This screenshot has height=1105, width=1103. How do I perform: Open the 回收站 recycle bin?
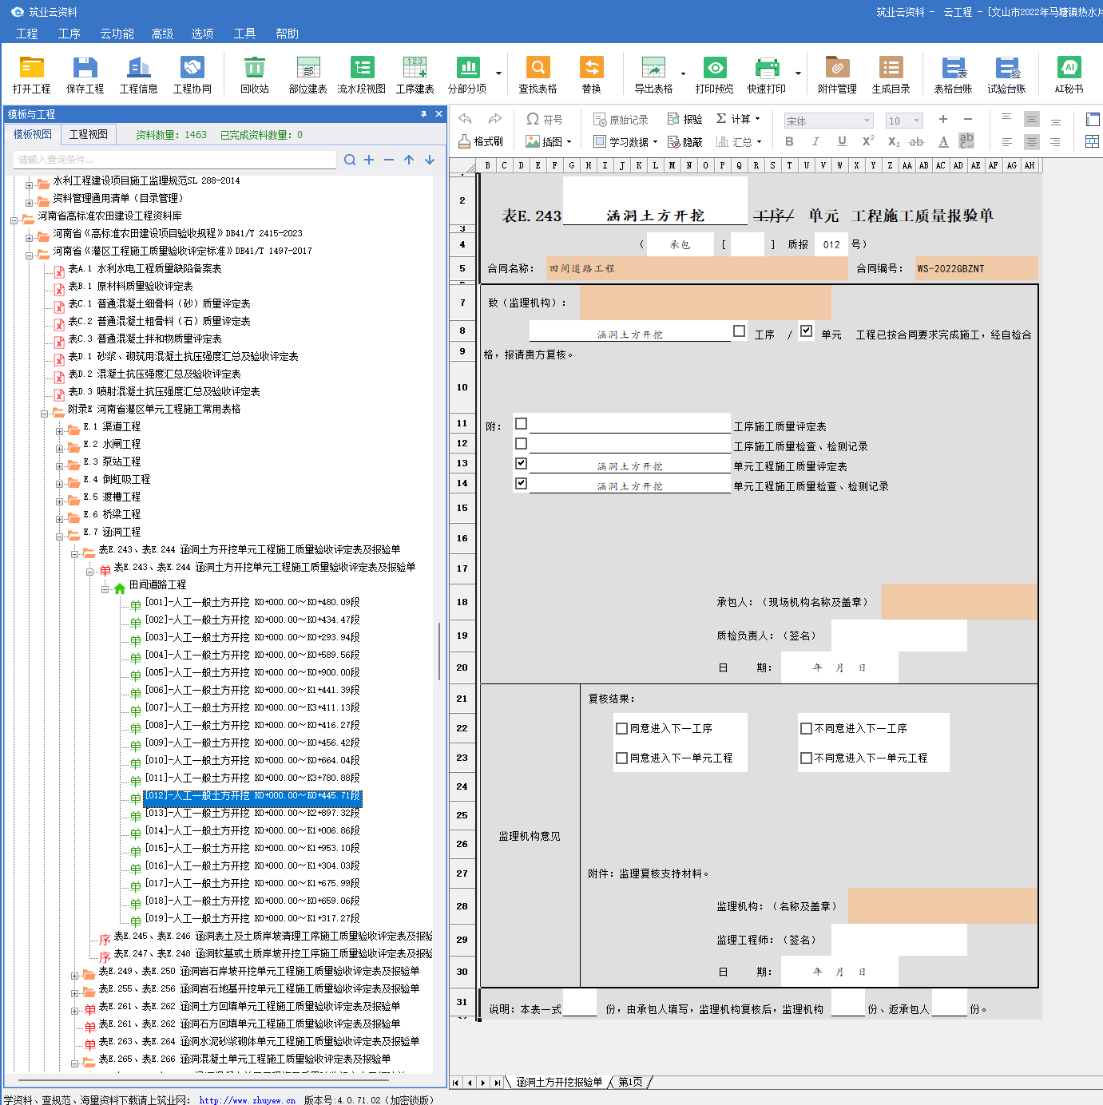(x=254, y=75)
